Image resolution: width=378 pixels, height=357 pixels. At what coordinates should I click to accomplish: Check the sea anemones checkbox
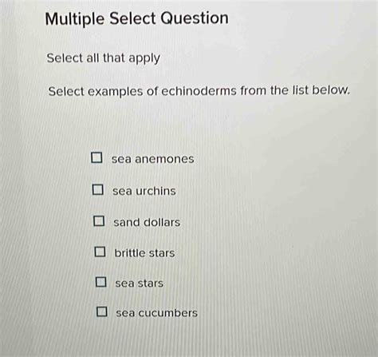96,157
